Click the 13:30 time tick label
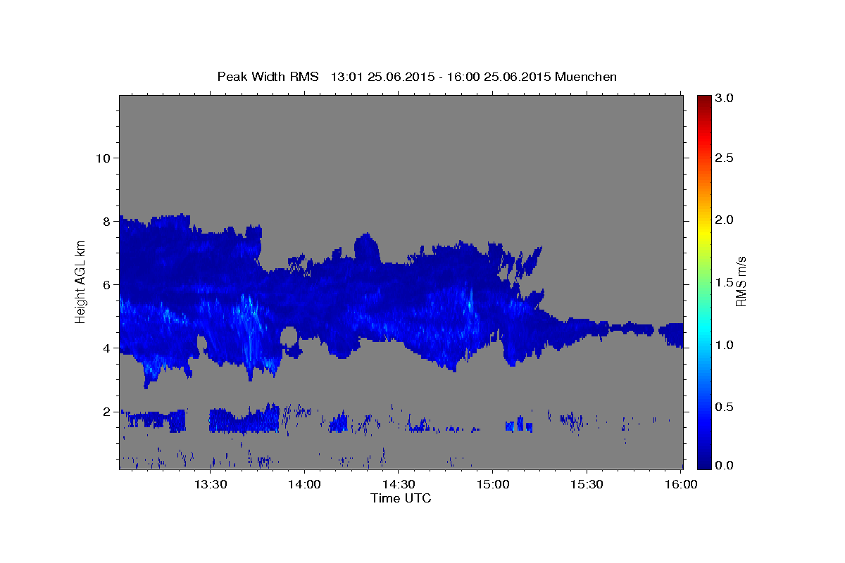The width and height of the screenshot is (845, 563). 210,485
